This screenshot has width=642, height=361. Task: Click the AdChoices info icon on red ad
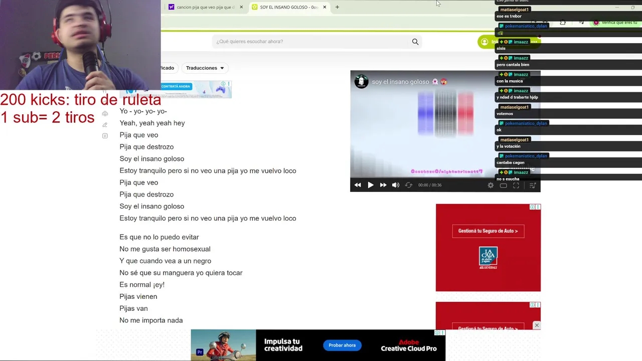coord(533,207)
